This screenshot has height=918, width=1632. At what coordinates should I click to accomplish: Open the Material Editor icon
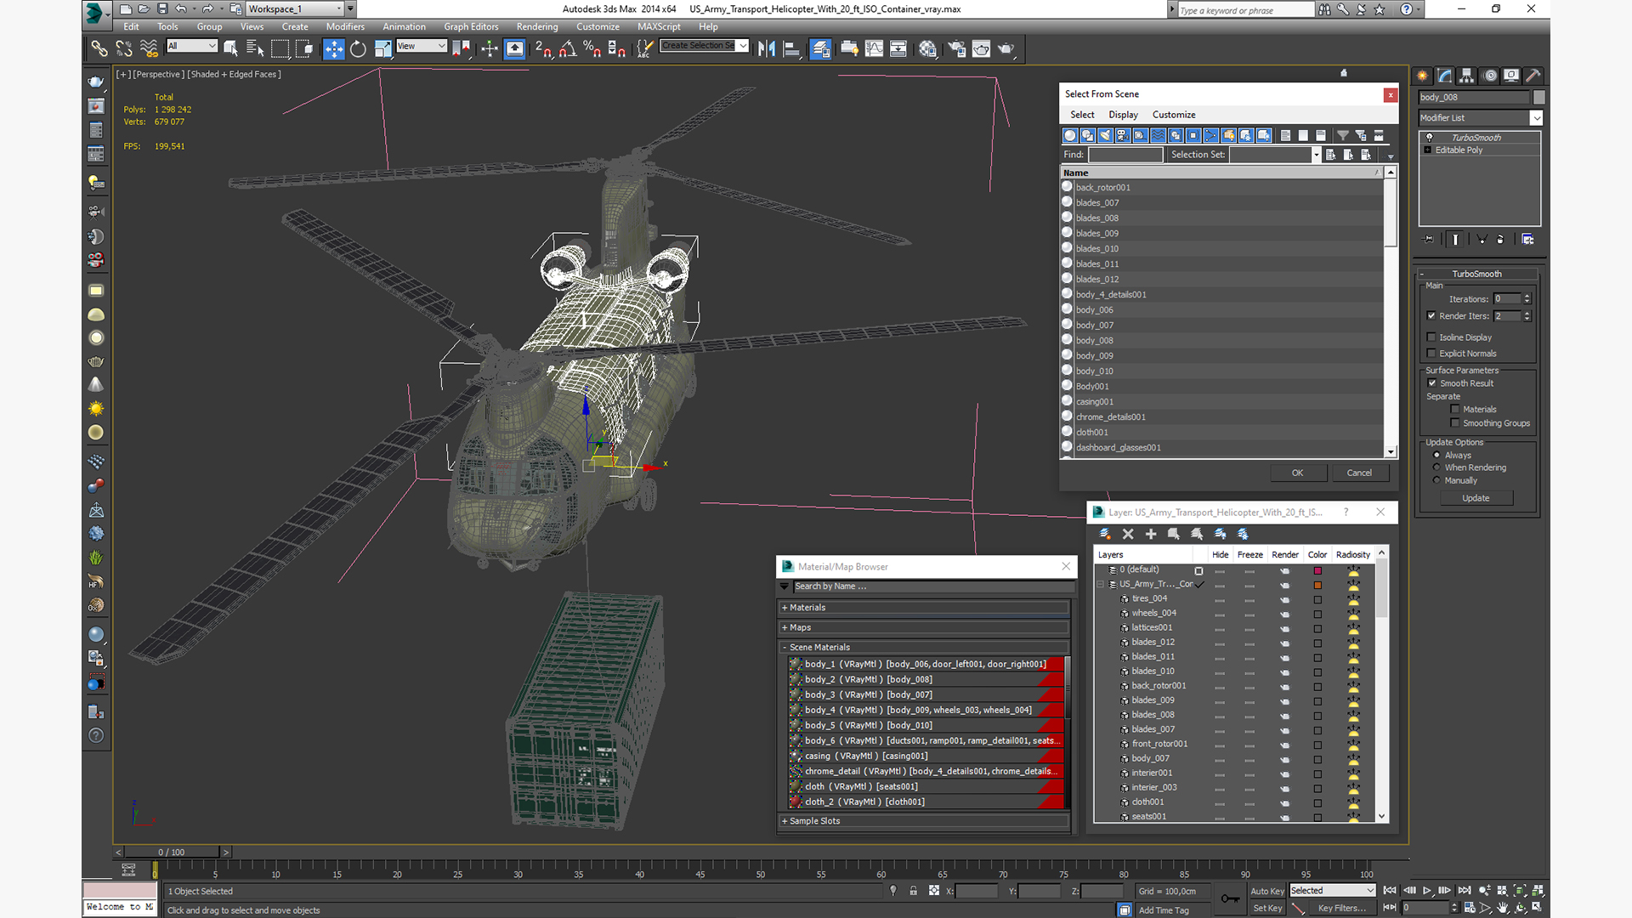tap(927, 49)
